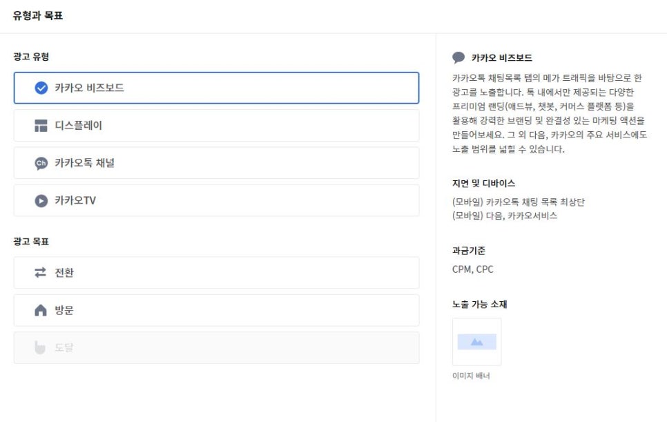Click the 카카오TV play icon
The width and height of the screenshot is (667, 422).
(41, 201)
